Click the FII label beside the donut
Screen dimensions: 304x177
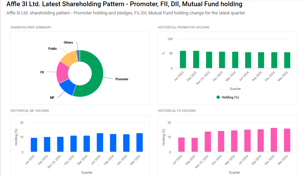point(42,72)
